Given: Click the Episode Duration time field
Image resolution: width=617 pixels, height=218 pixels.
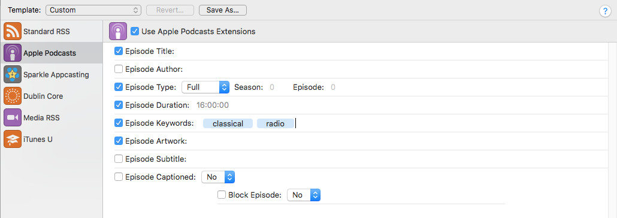Looking at the screenshot, I should pyautogui.click(x=213, y=105).
